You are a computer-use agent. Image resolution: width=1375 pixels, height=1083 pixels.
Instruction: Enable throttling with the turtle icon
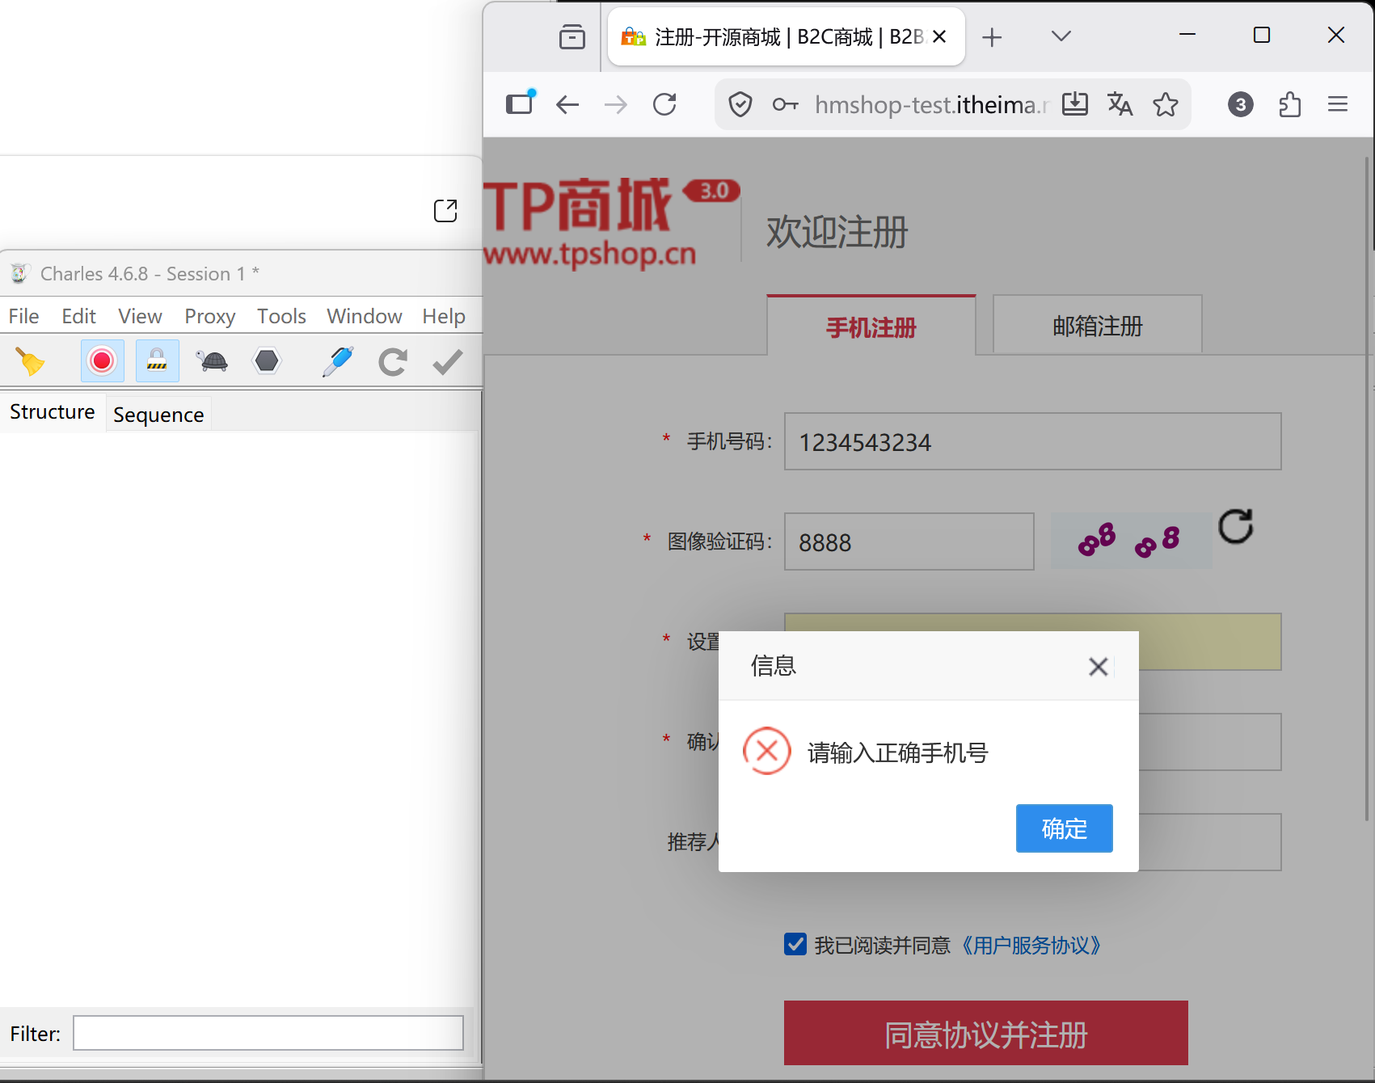[212, 361]
